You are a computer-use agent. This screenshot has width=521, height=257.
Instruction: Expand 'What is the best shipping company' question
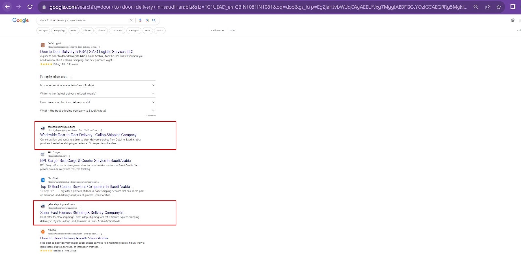[x=98, y=111]
